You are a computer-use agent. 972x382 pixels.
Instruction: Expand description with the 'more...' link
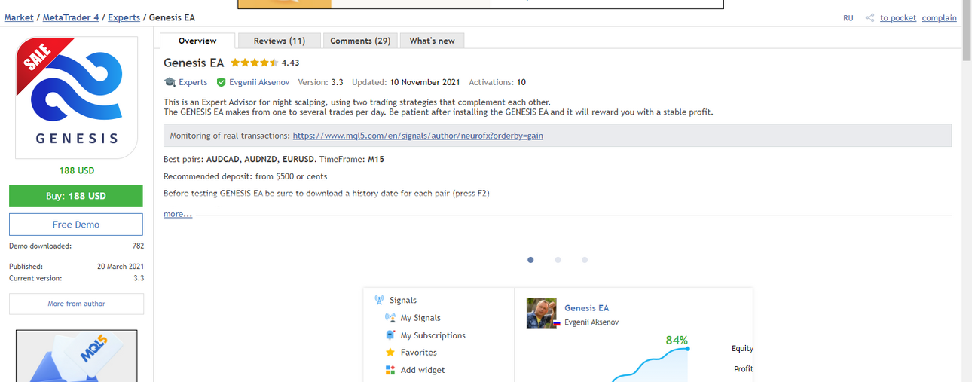pyautogui.click(x=178, y=215)
